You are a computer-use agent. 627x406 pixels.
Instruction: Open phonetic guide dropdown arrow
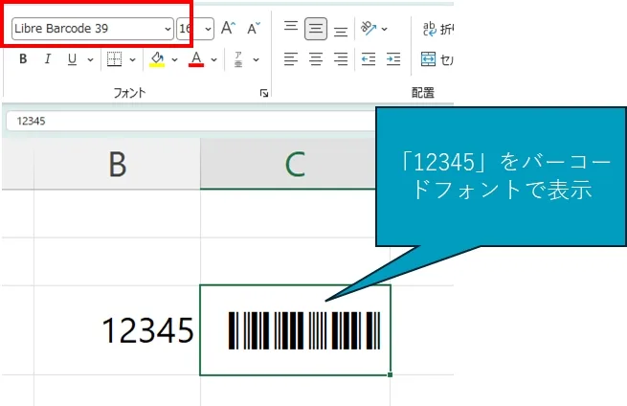pyautogui.click(x=256, y=59)
